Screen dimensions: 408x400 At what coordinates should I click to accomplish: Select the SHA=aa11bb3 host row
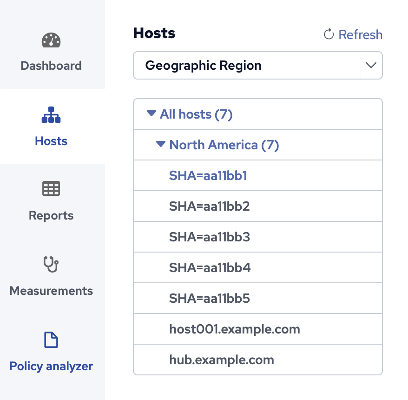(x=210, y=237)
